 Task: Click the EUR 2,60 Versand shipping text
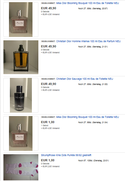pyautogui.click(x=50, y=167)
